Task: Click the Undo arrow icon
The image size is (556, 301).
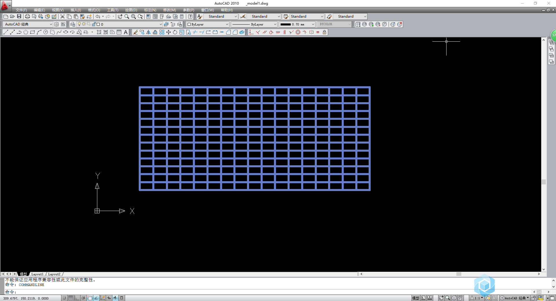Action: point(98,16)
